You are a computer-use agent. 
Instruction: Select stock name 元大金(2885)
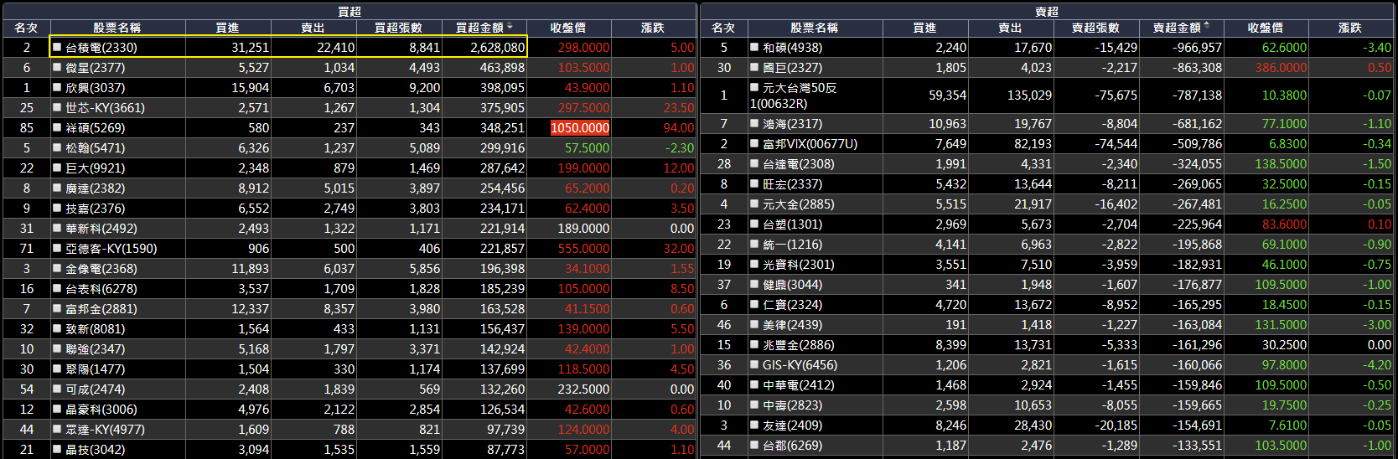(x=799, y=204)
